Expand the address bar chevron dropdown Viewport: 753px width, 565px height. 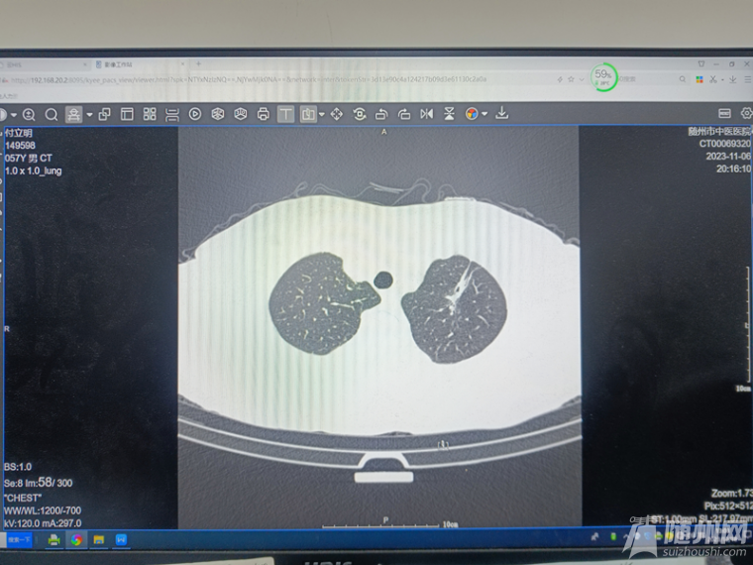coord(582,79)
